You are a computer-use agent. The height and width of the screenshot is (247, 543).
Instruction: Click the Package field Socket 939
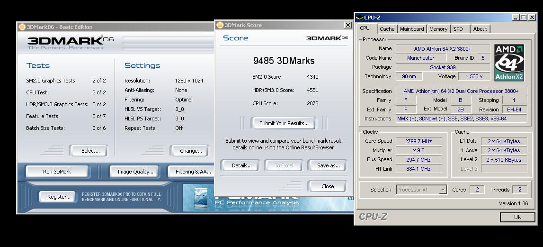click(443, 67)
